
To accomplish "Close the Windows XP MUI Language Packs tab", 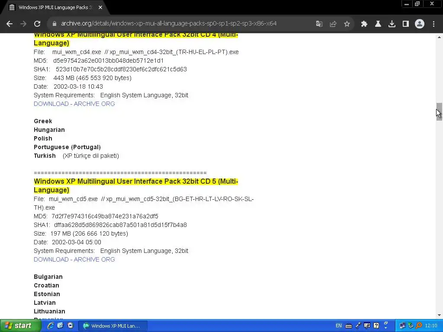I will tap(100, 7).
